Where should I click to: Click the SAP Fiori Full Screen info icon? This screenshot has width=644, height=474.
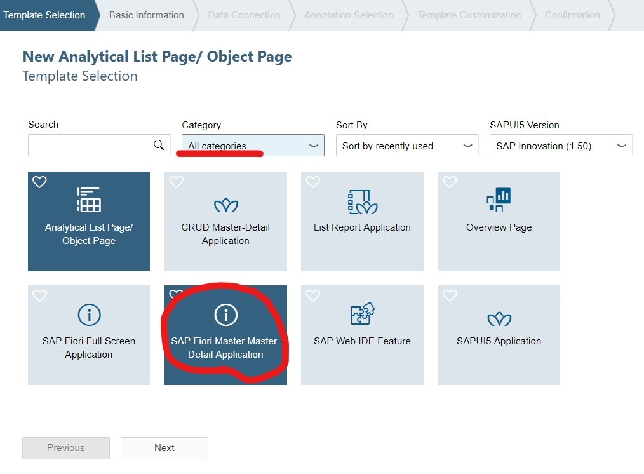[89, 315]
